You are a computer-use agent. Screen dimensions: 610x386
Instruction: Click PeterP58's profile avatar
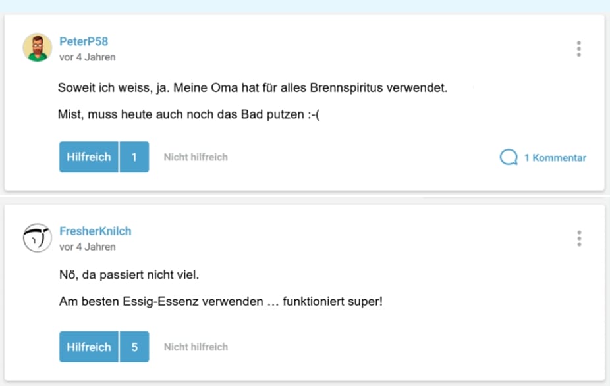(x=38, y=48)
